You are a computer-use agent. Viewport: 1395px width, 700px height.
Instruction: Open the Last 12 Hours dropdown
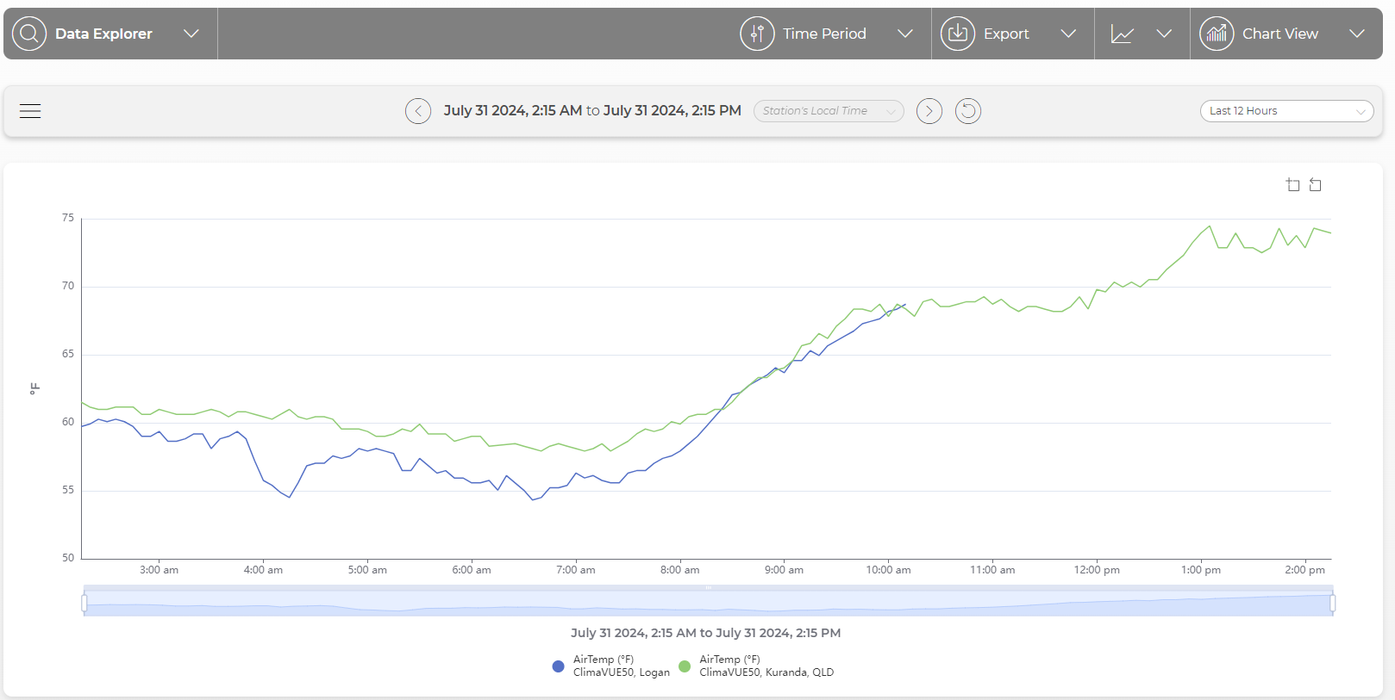1286,111
